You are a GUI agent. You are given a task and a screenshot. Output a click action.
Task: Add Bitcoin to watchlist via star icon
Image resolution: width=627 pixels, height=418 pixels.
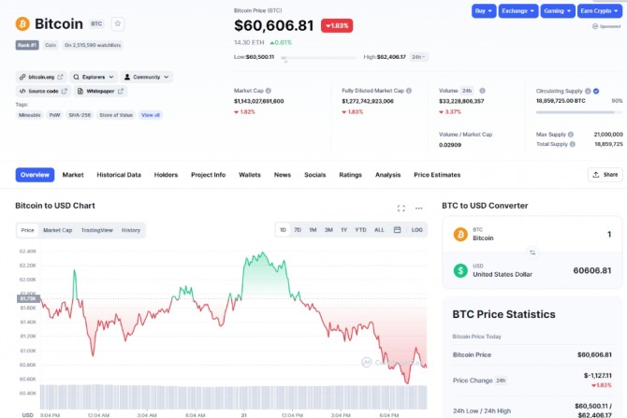pyautogui.click(x=118, y=23)
